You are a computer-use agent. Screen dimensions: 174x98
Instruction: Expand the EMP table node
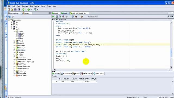pos(17,36)
